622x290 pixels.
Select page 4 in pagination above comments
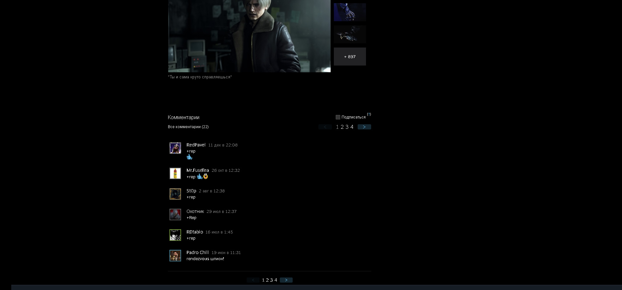[x=352, y=127]
